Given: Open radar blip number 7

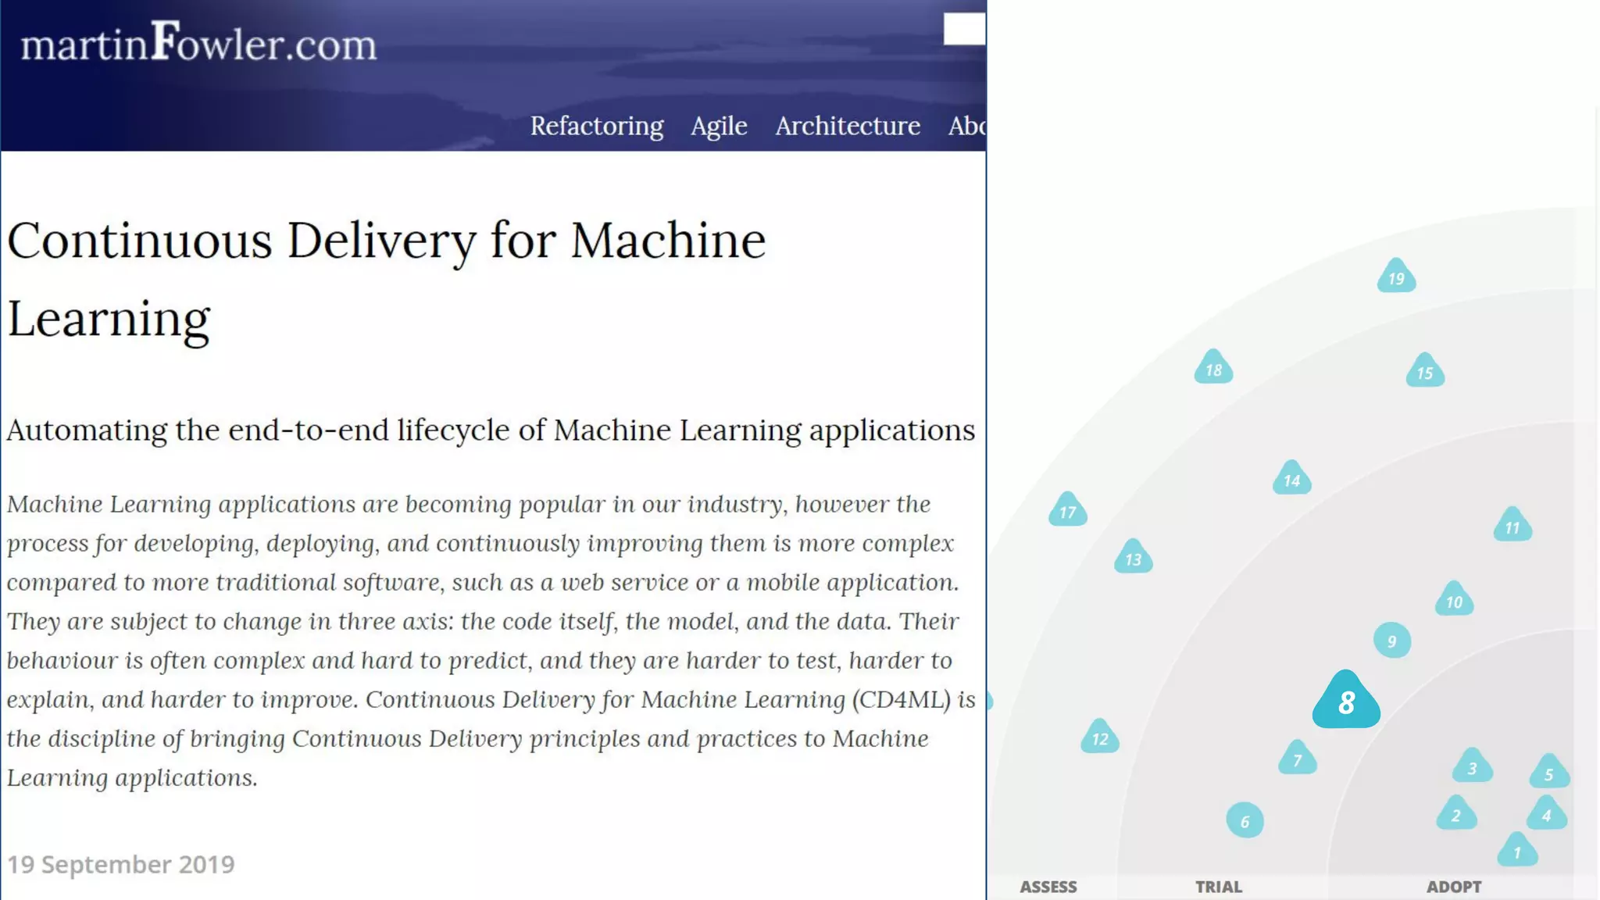Looking at the screenshot, I should pyautogui.click(x=1298, y=757).
